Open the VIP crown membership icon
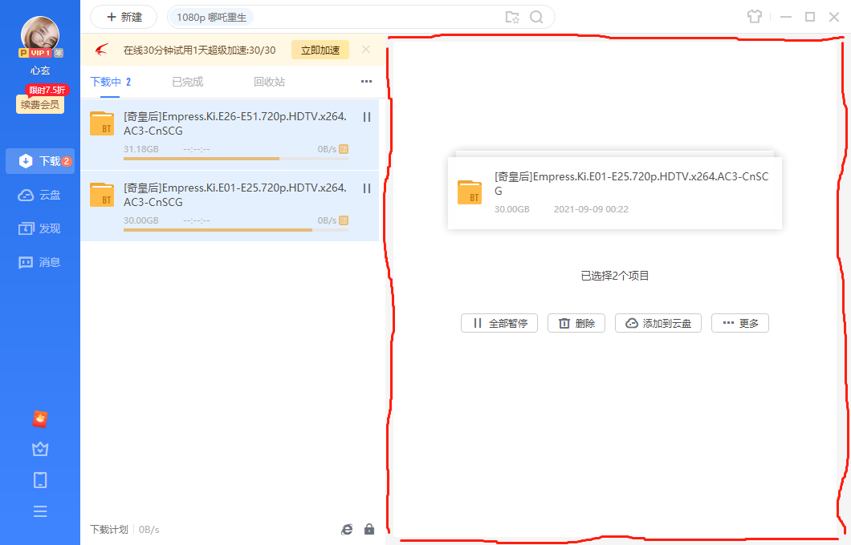Image resolution: width=851 pixels, height=545 pixels. [x=39, y=449]
